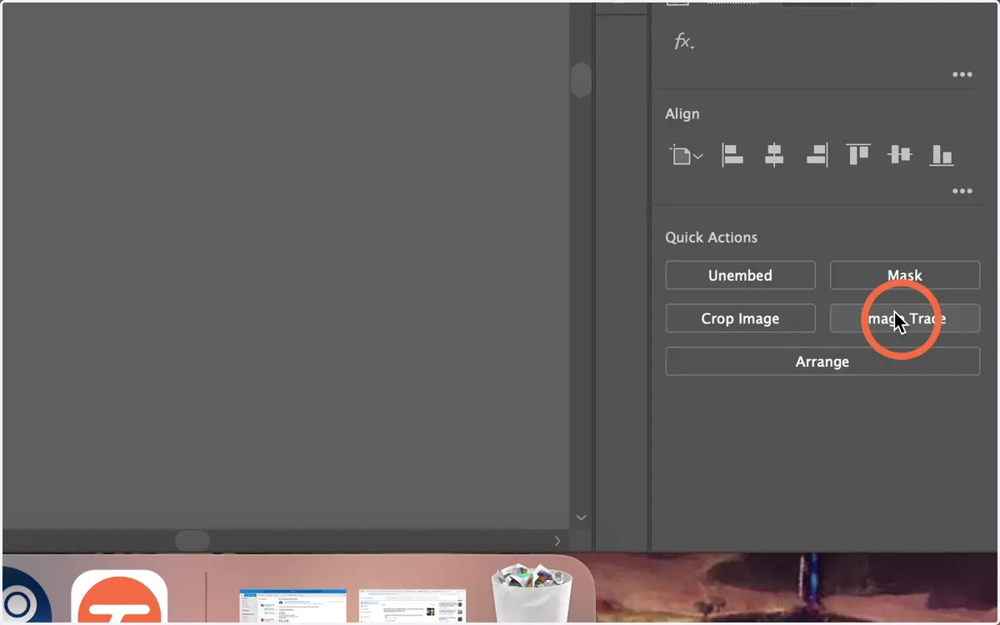Apply Vertical Align Center

click(900, 155)
